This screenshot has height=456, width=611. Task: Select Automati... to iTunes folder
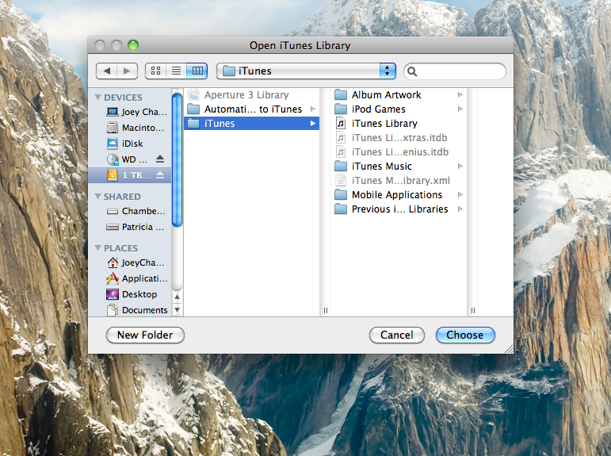tap(251, 109)
